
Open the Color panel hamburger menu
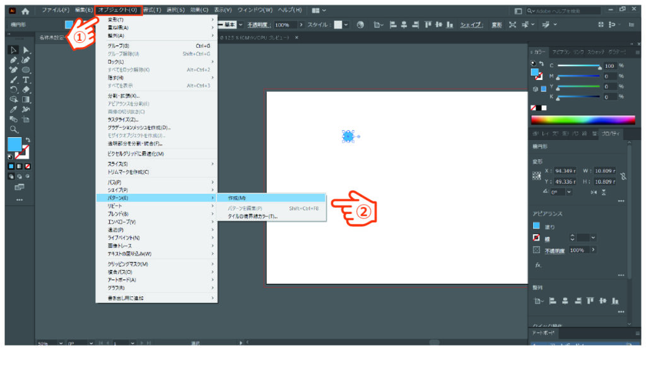point(637,53)
